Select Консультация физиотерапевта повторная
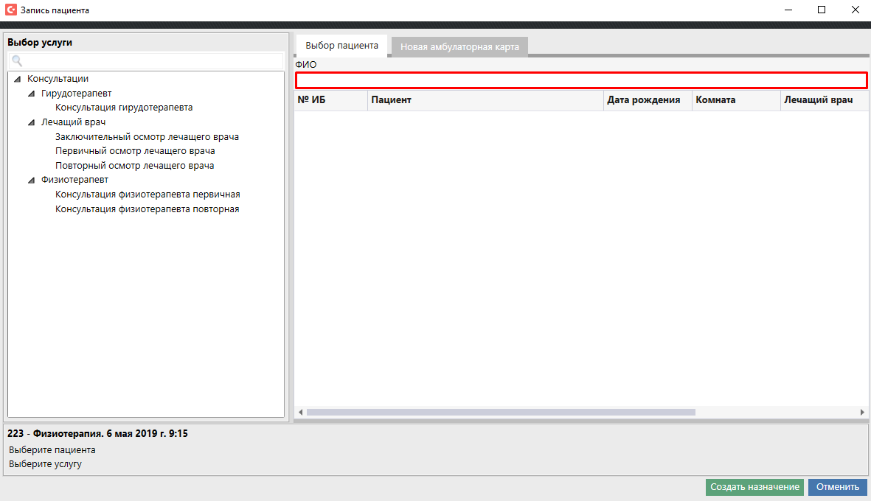The height and width of the screenshot is (501, 871). [x=147, y=209]
